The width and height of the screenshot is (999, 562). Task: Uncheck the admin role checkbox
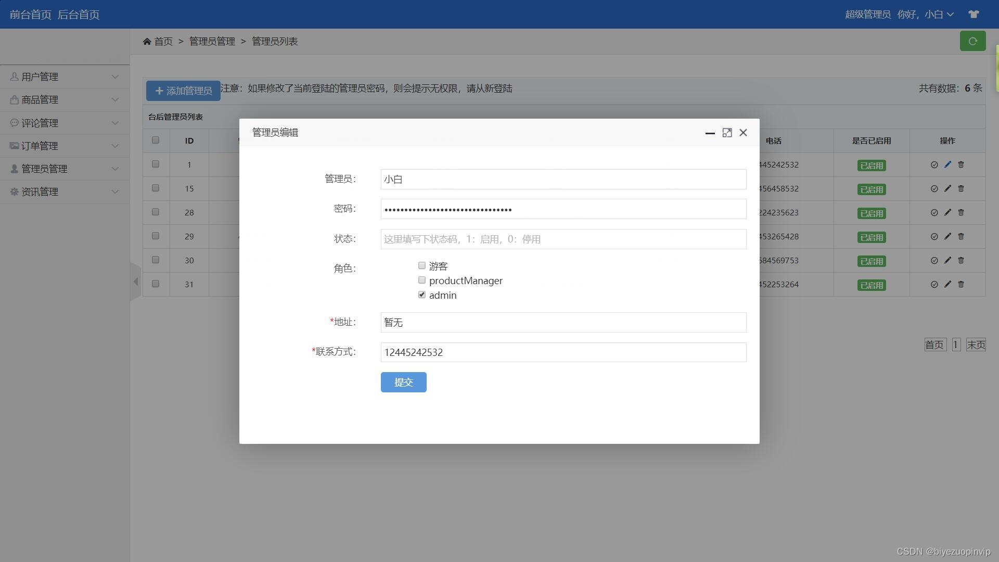click(422, 295)
